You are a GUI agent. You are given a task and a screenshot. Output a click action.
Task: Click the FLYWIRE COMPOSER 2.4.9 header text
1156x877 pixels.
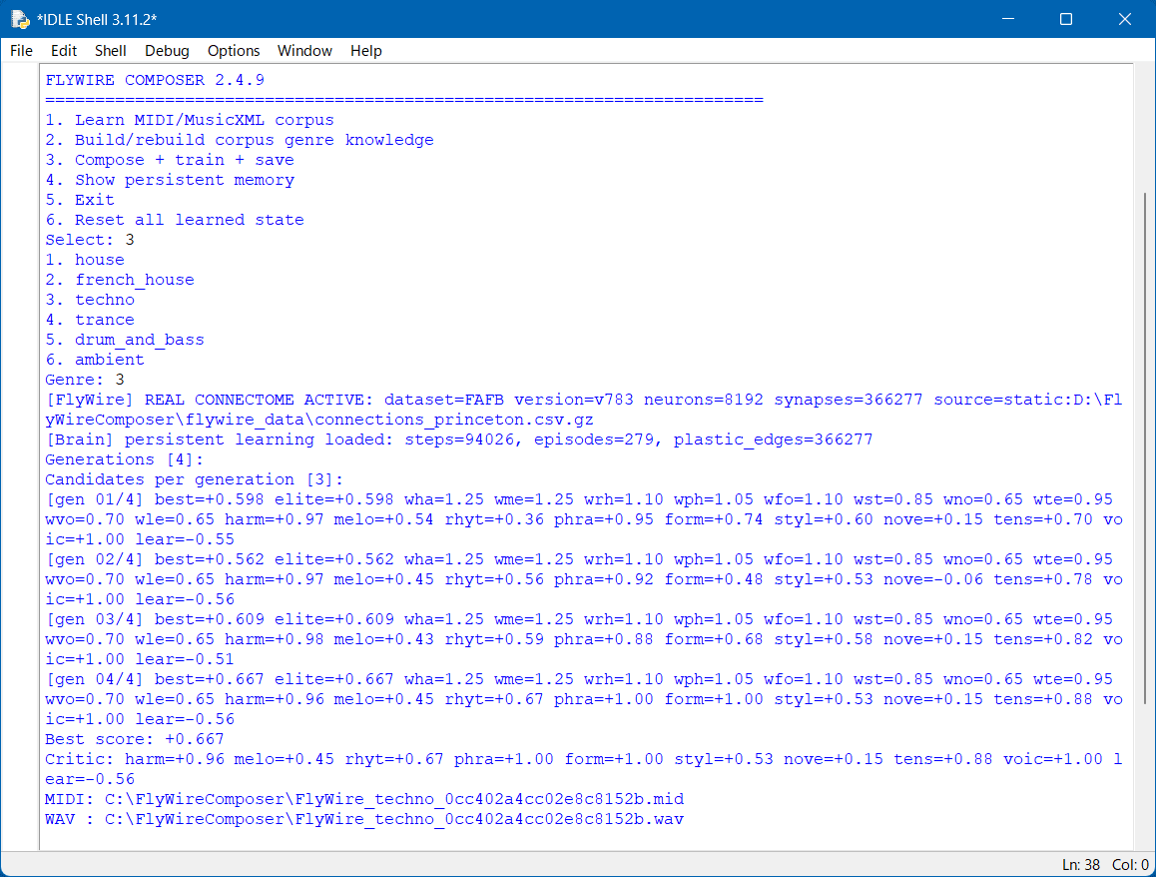[x=155, y=80]
